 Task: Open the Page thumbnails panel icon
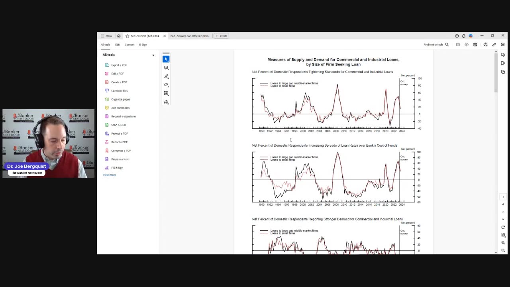click(503, 72)
